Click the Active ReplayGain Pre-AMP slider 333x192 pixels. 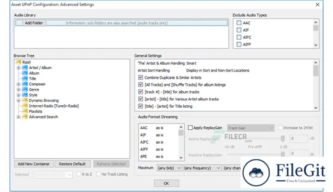[x=255, y=138]
